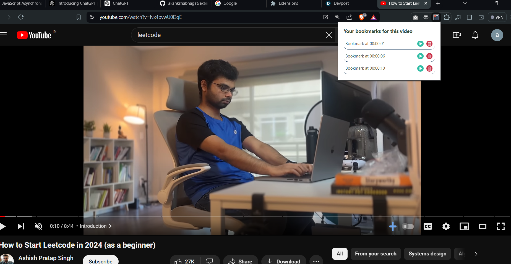Screen dimensions: 511x264
Task: Show more filter chips with arrow
Action: (x=476, y=254)
